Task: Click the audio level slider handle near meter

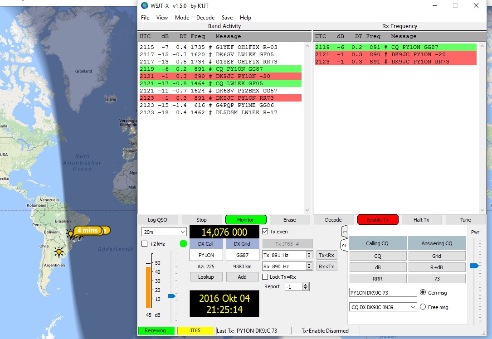Action: click(x=172, y=296)
